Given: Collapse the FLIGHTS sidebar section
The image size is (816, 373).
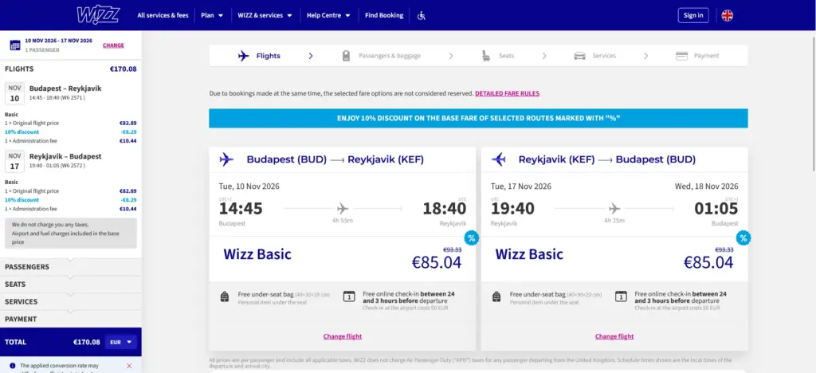Looking at the screenshot, I should 71,69.
